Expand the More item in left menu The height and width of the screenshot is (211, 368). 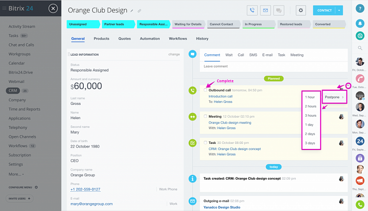point(16,174)
